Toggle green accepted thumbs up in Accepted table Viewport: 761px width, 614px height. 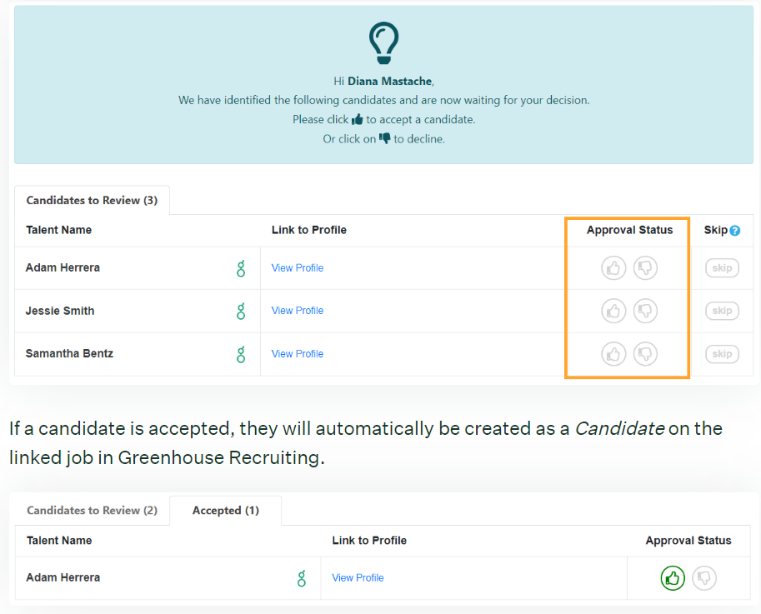[x=673, y=578]
